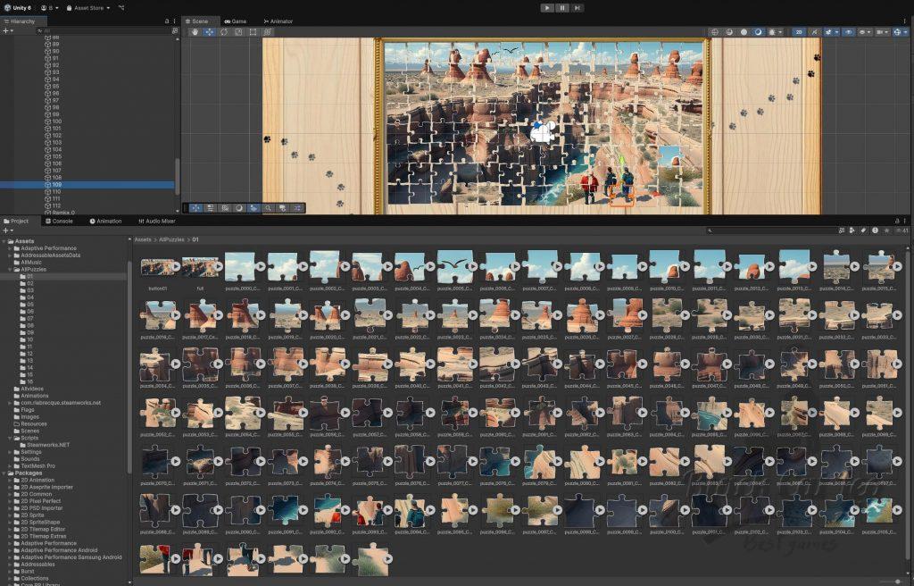The image size is (914, 586).
Task: Click the Step frame button
Action: point(577,8)
